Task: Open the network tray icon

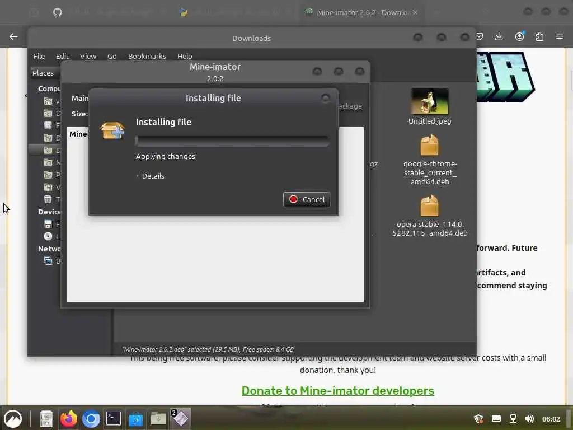Action: tap(513, 419)
